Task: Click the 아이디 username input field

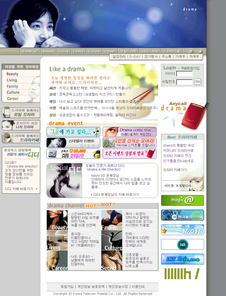Action: 184,74
